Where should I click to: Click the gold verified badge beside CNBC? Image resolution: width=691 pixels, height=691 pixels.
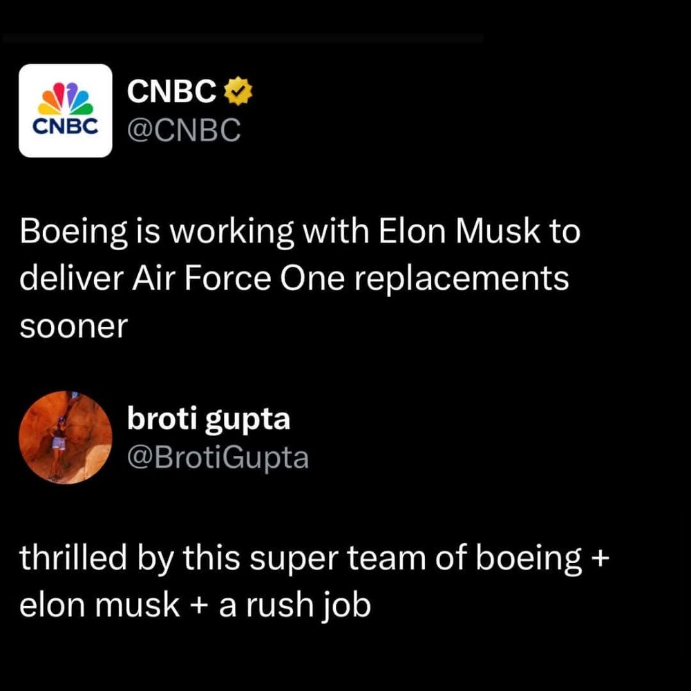coord(239,91)
